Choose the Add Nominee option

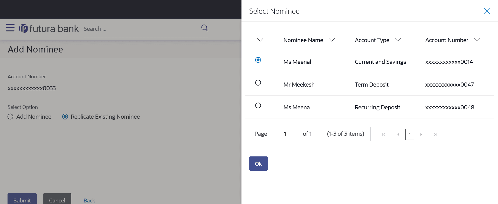point(10,117)
